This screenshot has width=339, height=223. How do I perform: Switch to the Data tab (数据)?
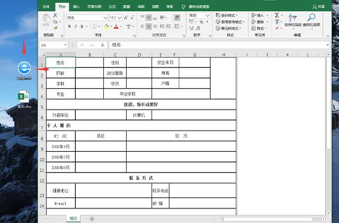[127, 7]
